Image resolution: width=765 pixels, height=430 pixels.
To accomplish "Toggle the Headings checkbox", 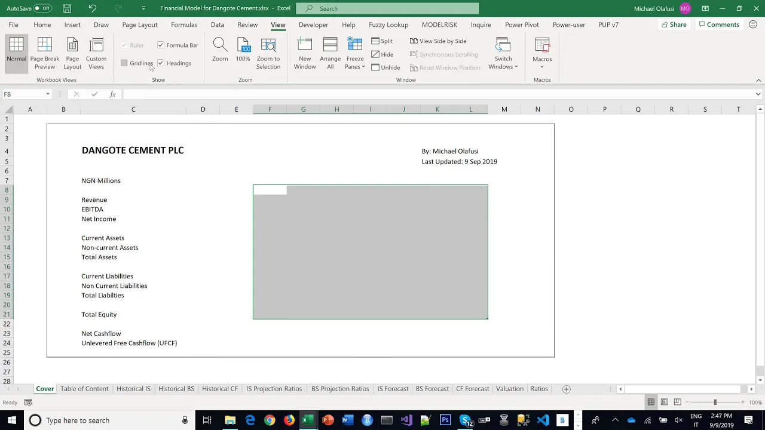I will [x=161, y=63].
